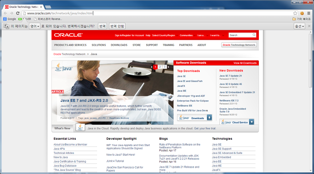Image resolution: width=314 pixels, height=174 pixels.
Task: Click the Java logo on the banner
Action: (63, 67)
